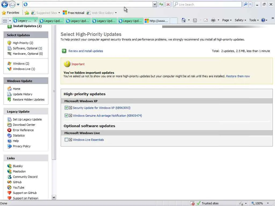Click the Restore them now link
The height and width of the screenshot is (206, 275).
[238, 76]
